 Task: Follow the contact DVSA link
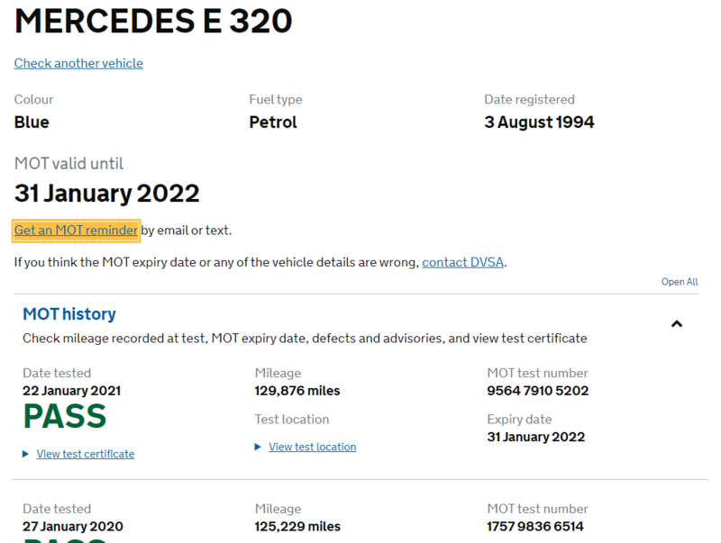coord(462,262)
